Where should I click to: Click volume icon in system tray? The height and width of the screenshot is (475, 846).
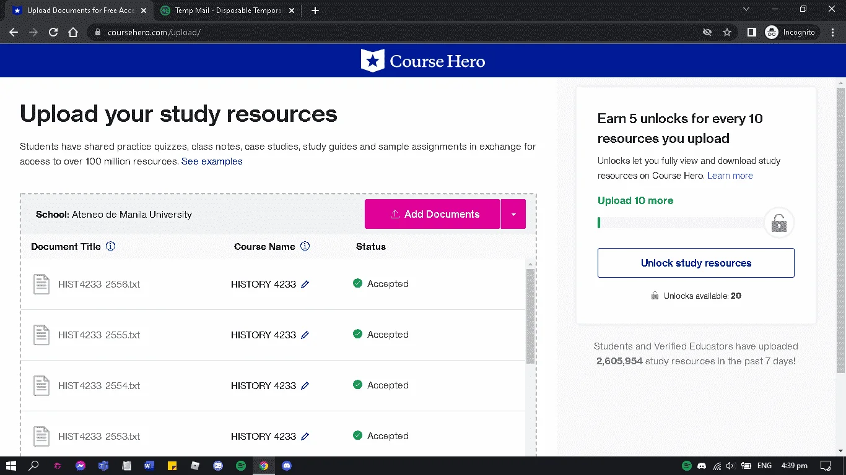tap(731, 466)
